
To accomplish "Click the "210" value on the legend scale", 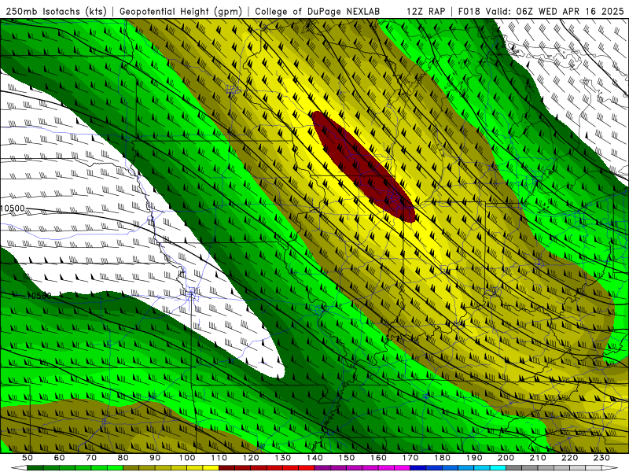I will (x=538, y=458).
